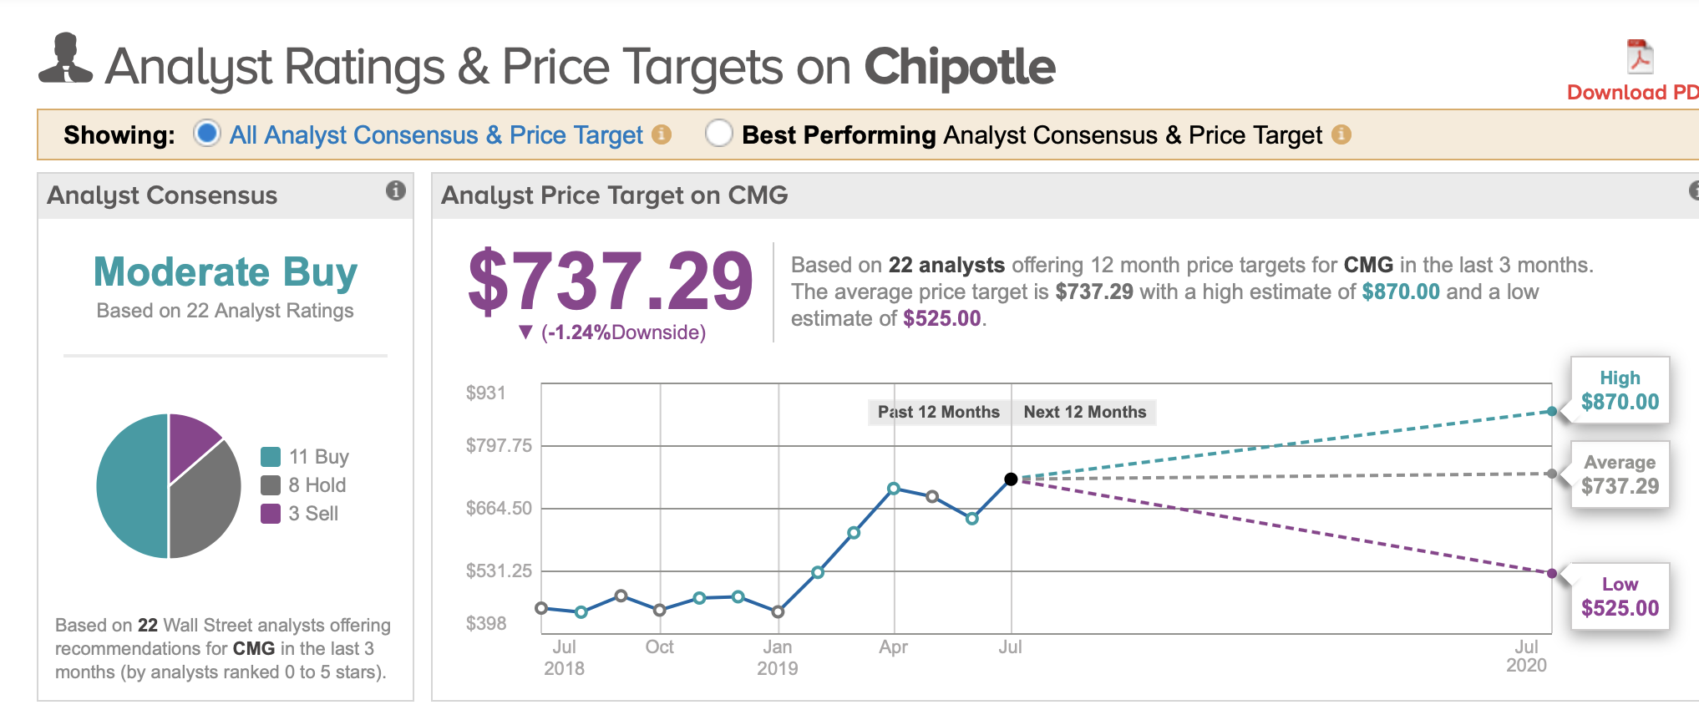Switch to the Analyst Price Target panel
Image resolution: width=1699 pixels, height=710 pixels.
[614, 195]
